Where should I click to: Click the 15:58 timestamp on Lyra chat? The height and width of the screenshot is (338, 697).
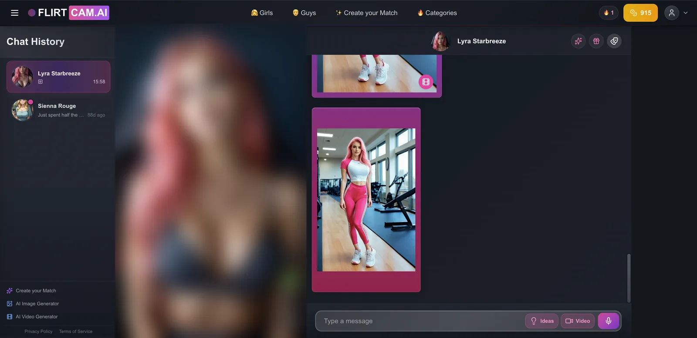point(99,82)
